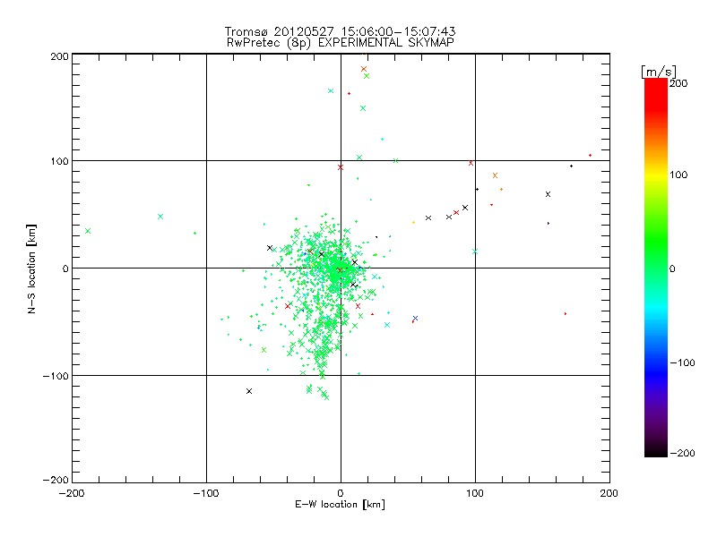The width and height of the screenshot is (717, 537).
Task: Select the orange X marker east of the 100 km line
Action: [x=495, y=175]
